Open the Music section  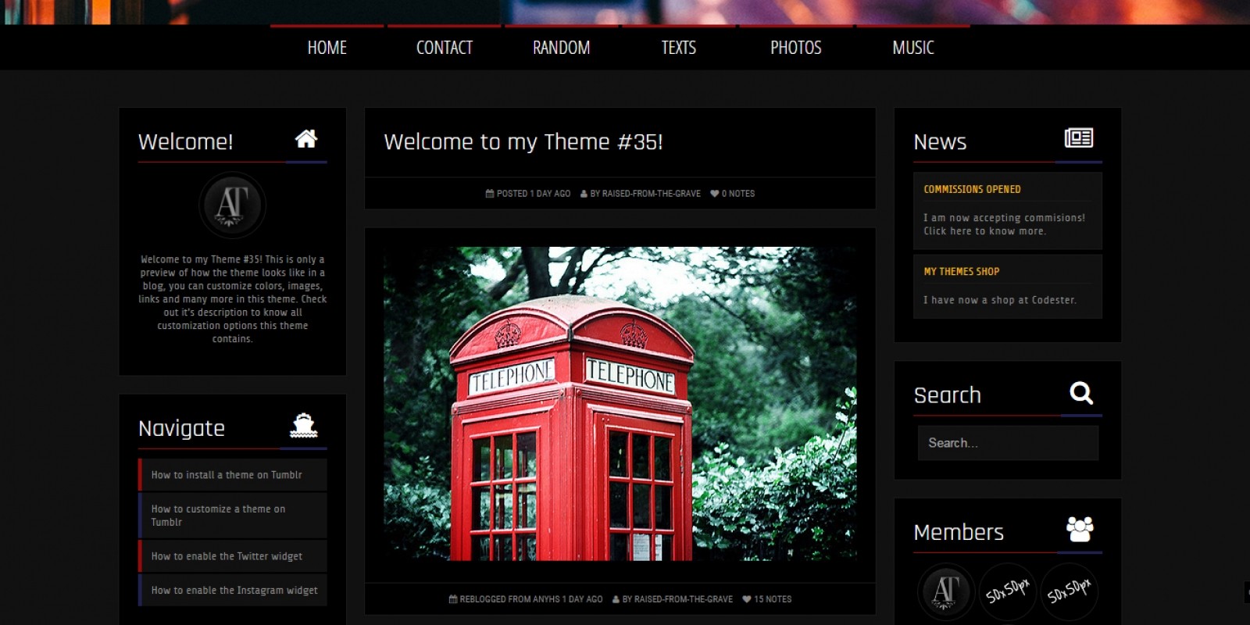913,48
